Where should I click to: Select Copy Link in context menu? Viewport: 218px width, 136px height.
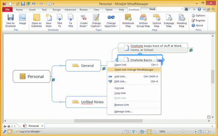(134, 93)
